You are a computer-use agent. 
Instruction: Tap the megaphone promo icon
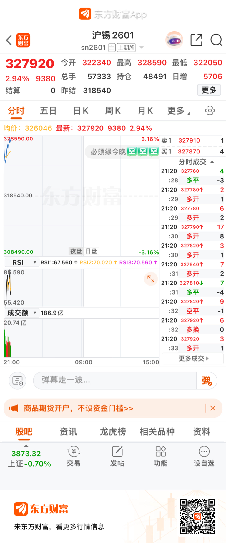pos(14,408)
